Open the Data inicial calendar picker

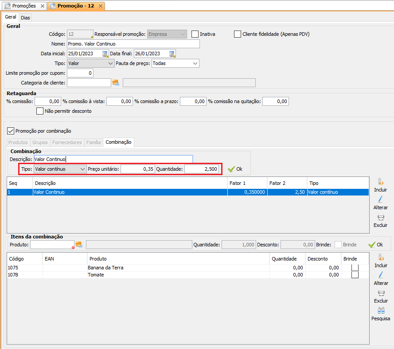(x=105, y=54)
